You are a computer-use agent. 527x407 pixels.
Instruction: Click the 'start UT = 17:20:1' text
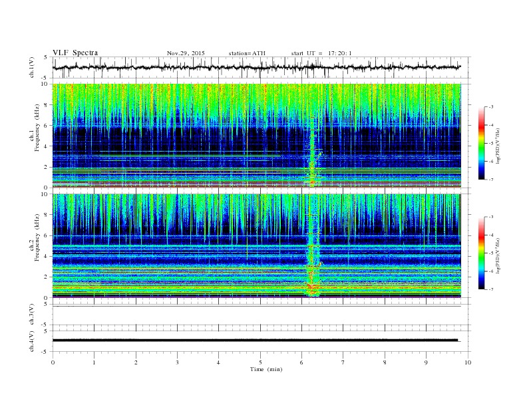click(321, 53)
